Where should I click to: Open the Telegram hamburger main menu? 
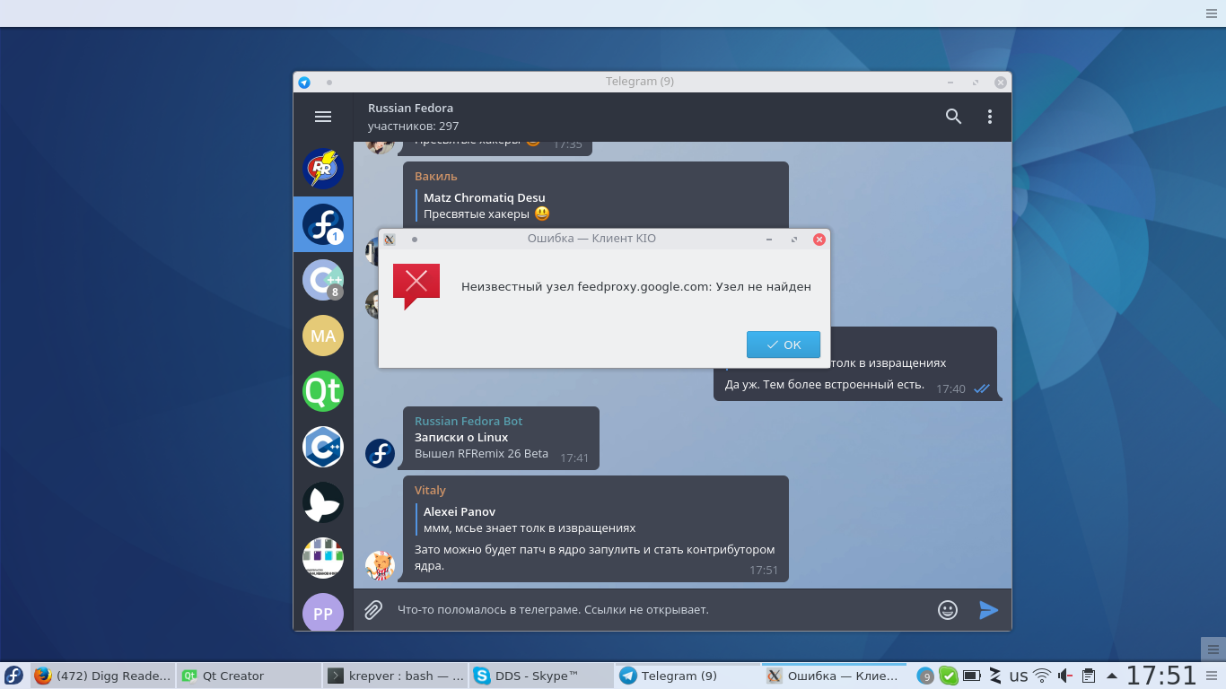(x=323, y=117)
